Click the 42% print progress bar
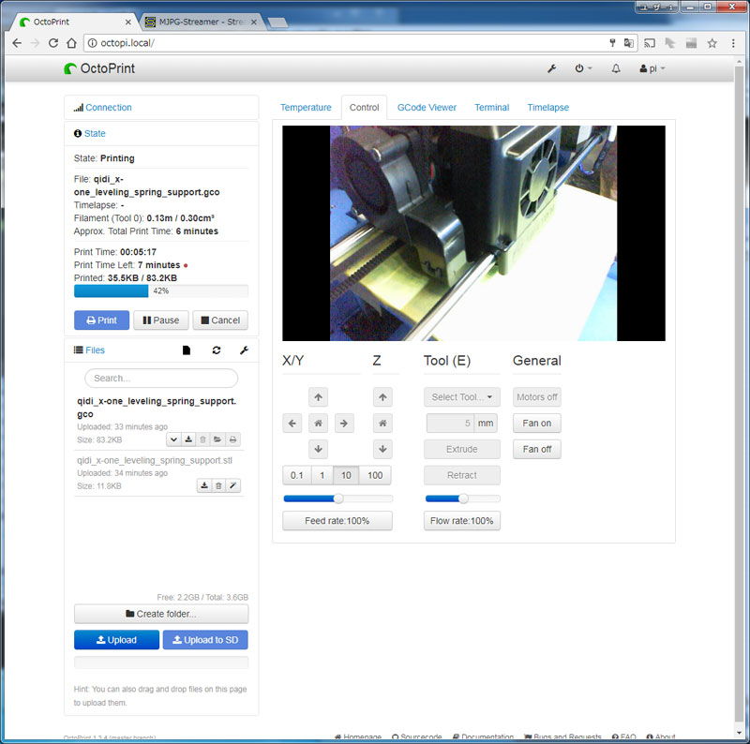750x744 pixels. [x=161, y=290]
